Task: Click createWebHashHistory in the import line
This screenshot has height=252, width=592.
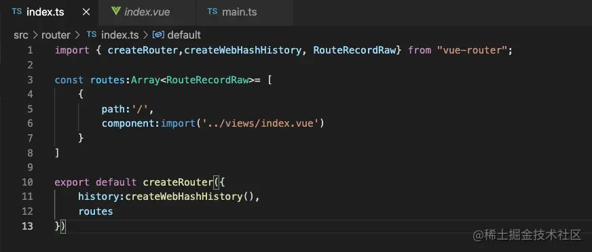Action: [x=242, y=50]
